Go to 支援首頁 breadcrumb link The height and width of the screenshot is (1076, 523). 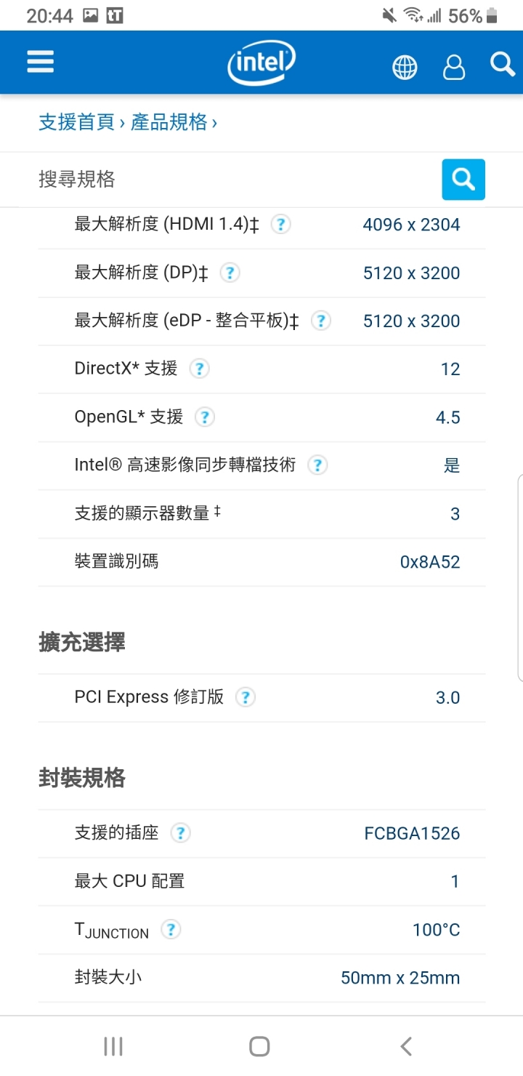(x=76, y=122)
